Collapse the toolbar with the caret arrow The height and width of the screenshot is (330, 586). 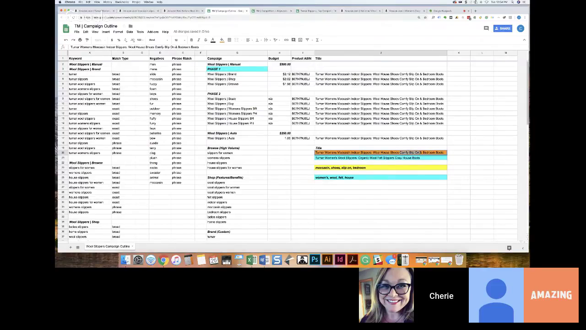pyautogui.click(x=524, y=40)
